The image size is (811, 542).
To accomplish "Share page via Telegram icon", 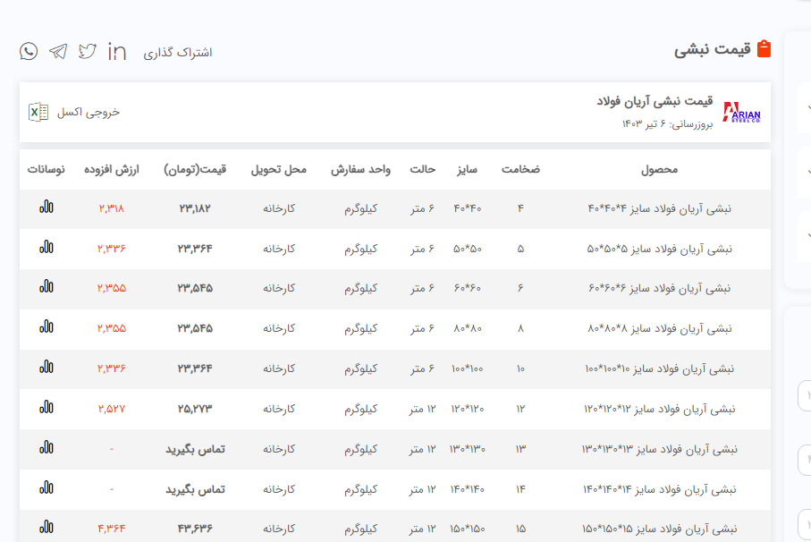I will tap(58, 51).
